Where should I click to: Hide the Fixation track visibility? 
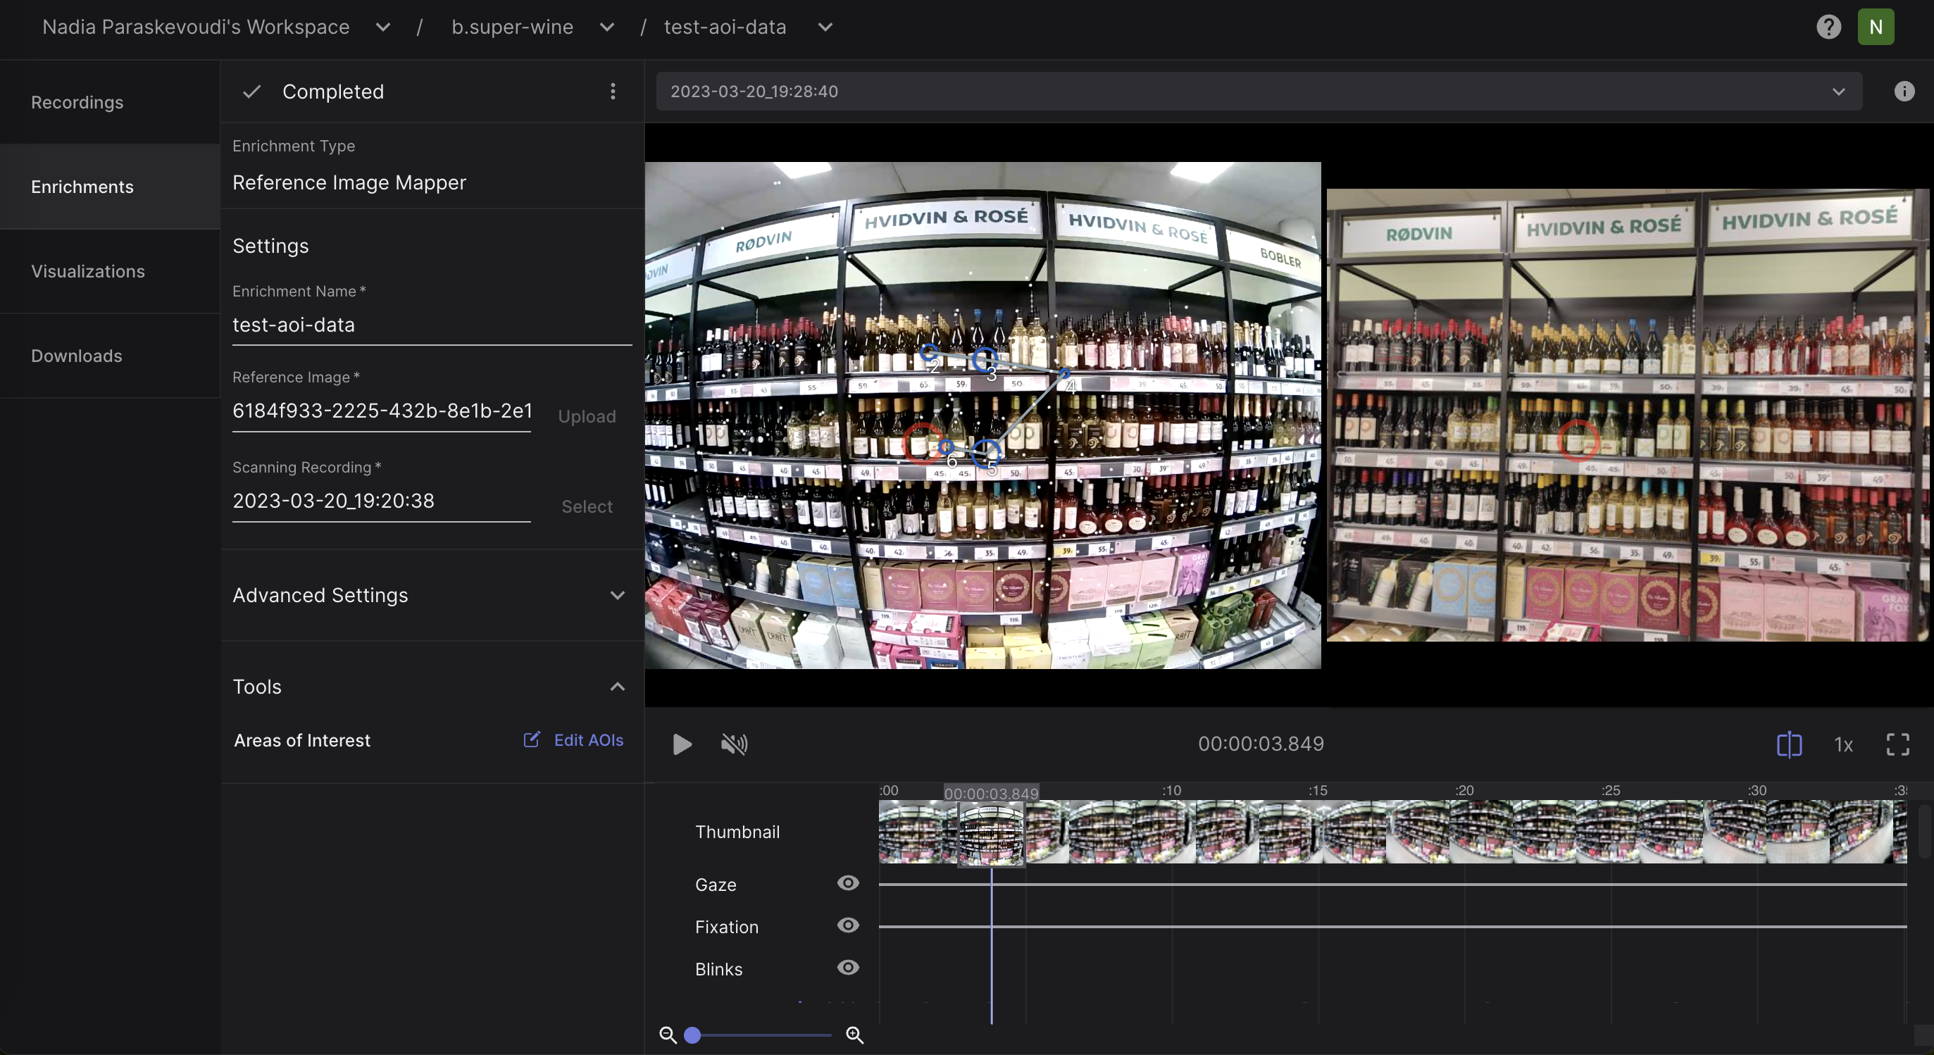(848, 925)
